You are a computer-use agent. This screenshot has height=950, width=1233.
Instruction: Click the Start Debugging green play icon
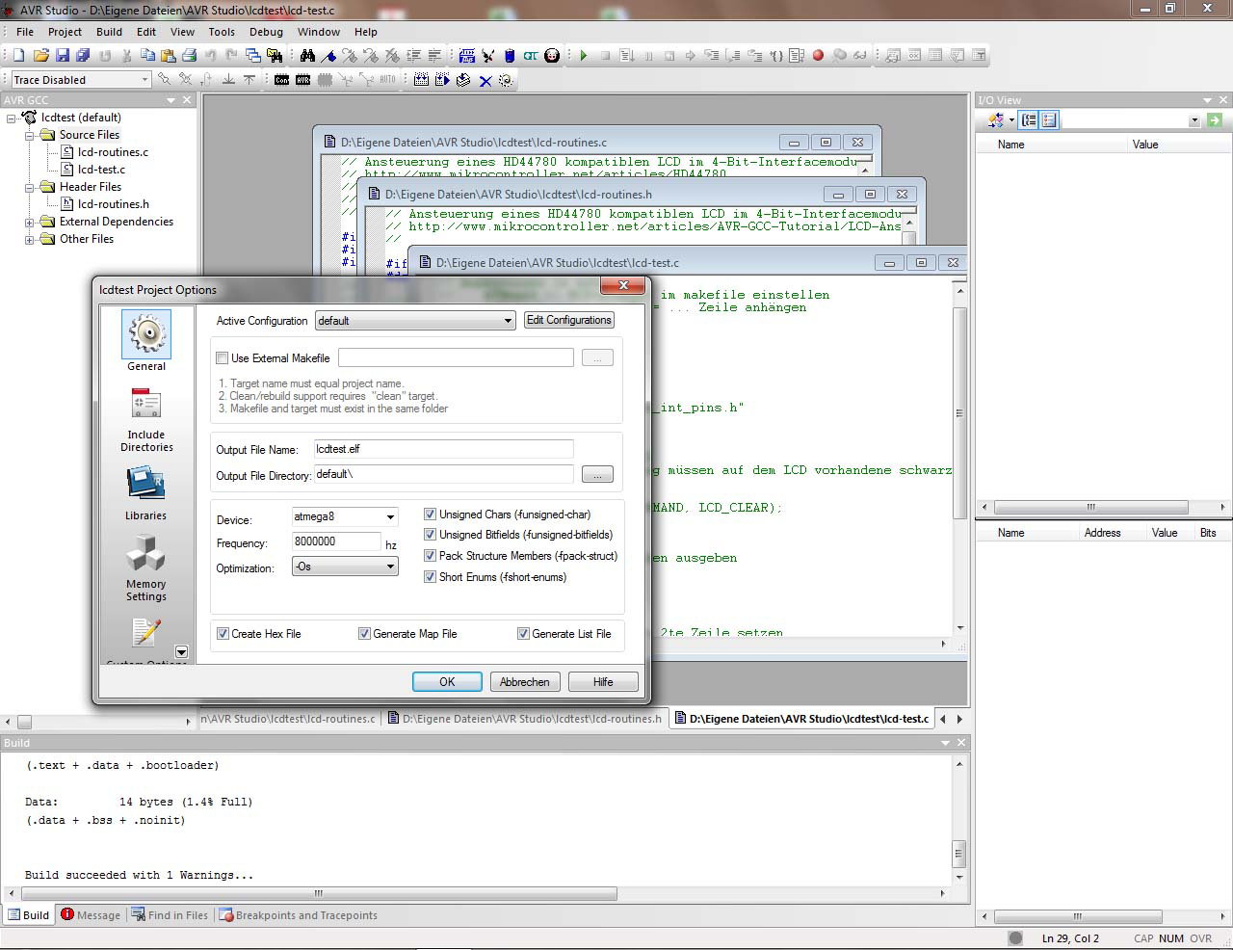point(584,55)
